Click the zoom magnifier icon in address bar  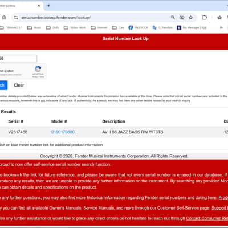point(173,18)
